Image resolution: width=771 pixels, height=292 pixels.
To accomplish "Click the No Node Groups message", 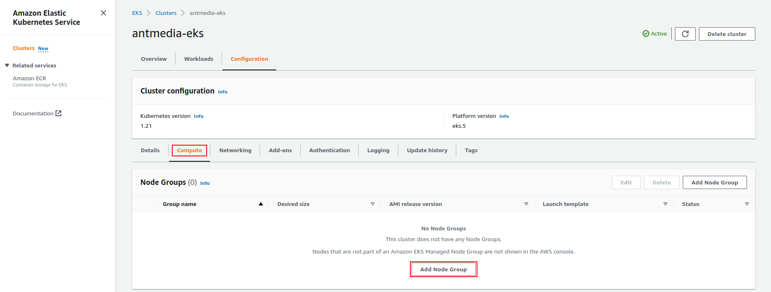I will [x=443, y=228].
